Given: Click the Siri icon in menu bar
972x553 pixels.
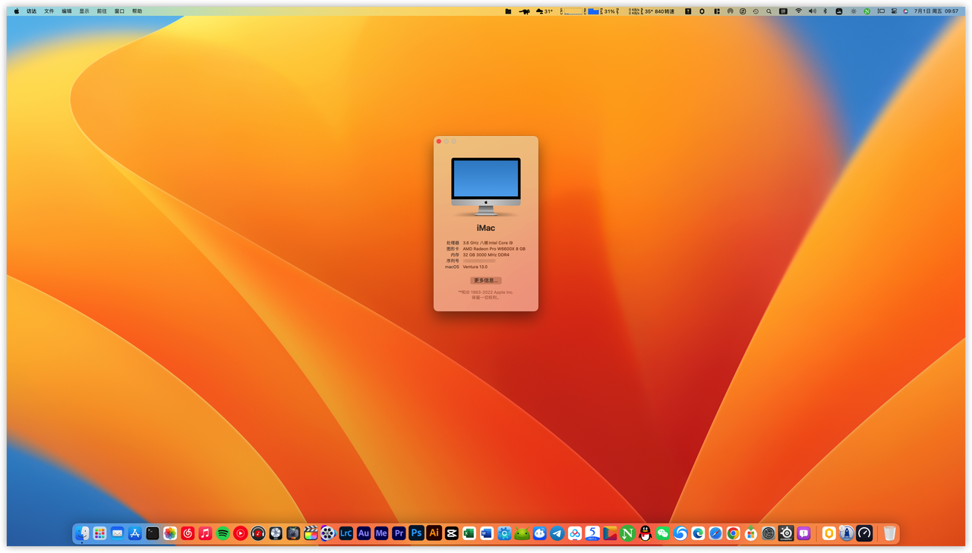Looking at the screenshot, I should [905, 11].
